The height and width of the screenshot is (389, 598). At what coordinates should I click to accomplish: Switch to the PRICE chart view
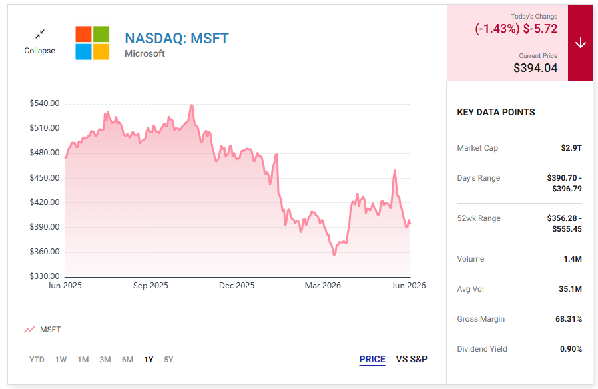tap(372, 359)
